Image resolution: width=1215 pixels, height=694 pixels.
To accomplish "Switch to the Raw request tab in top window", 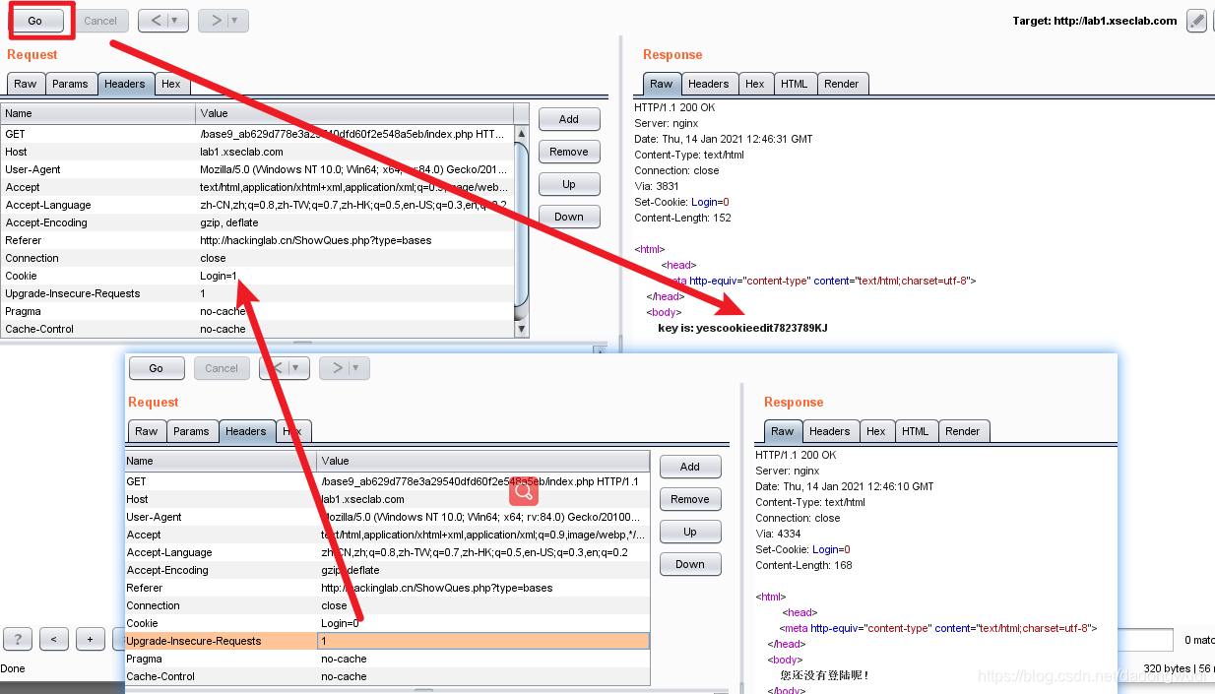I will (x=26, y=84).
